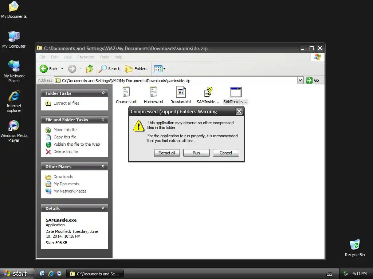Collapse the File and Folder Tasks panel
The height and width of the screenshot is (279, 373).
[x=103, y=120]
